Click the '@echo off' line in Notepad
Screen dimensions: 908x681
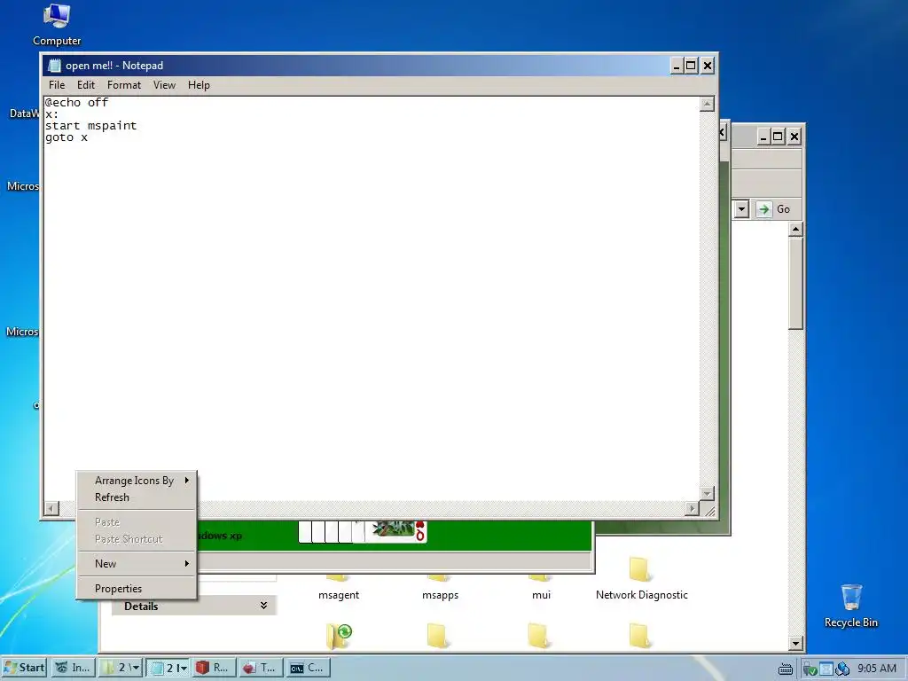tap(76, 103)
